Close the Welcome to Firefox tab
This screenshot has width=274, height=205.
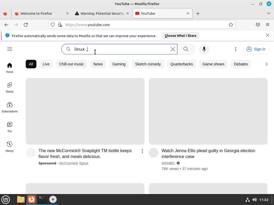67,13
